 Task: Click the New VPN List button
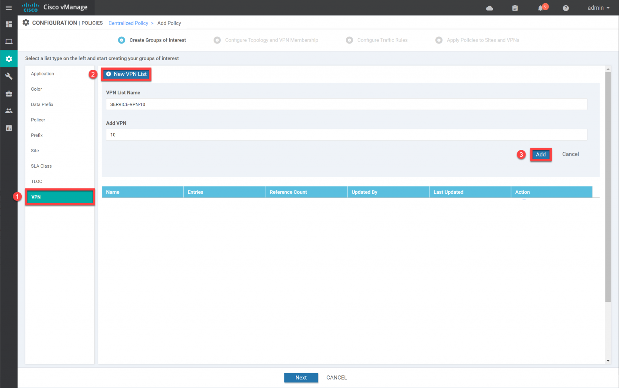(126, 74)
